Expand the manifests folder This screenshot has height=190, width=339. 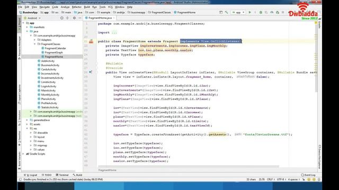(x=27, y=27)
